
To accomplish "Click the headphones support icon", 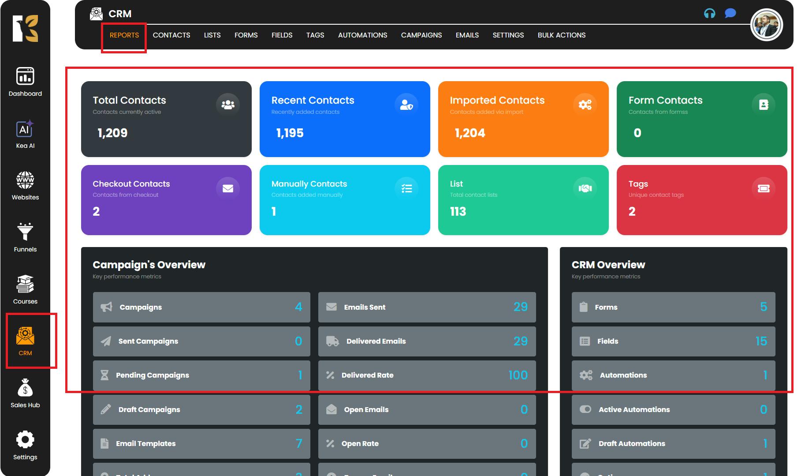I will (x=709, y=14).
